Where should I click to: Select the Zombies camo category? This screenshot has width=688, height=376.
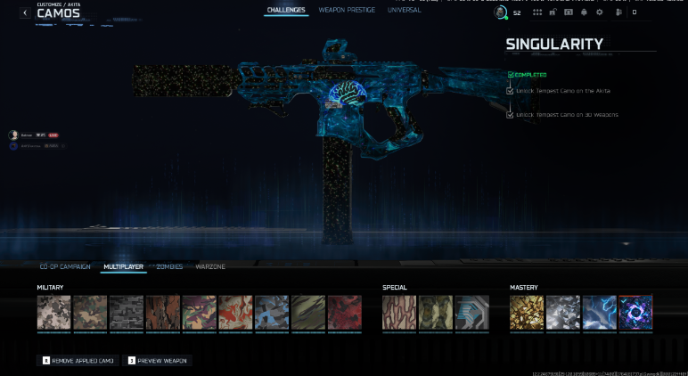pos(169,266)
